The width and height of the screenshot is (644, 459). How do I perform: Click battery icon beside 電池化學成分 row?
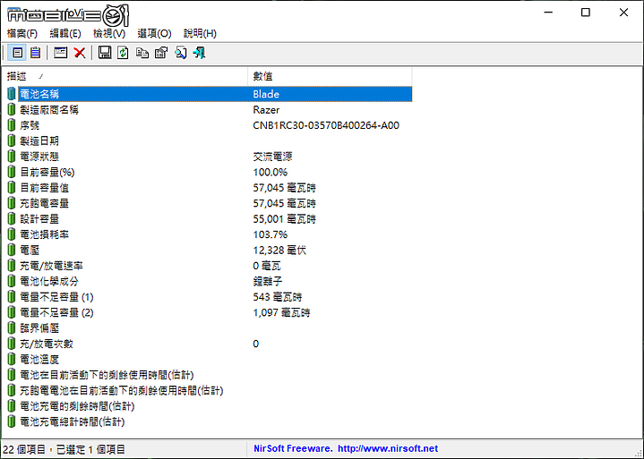12,281
